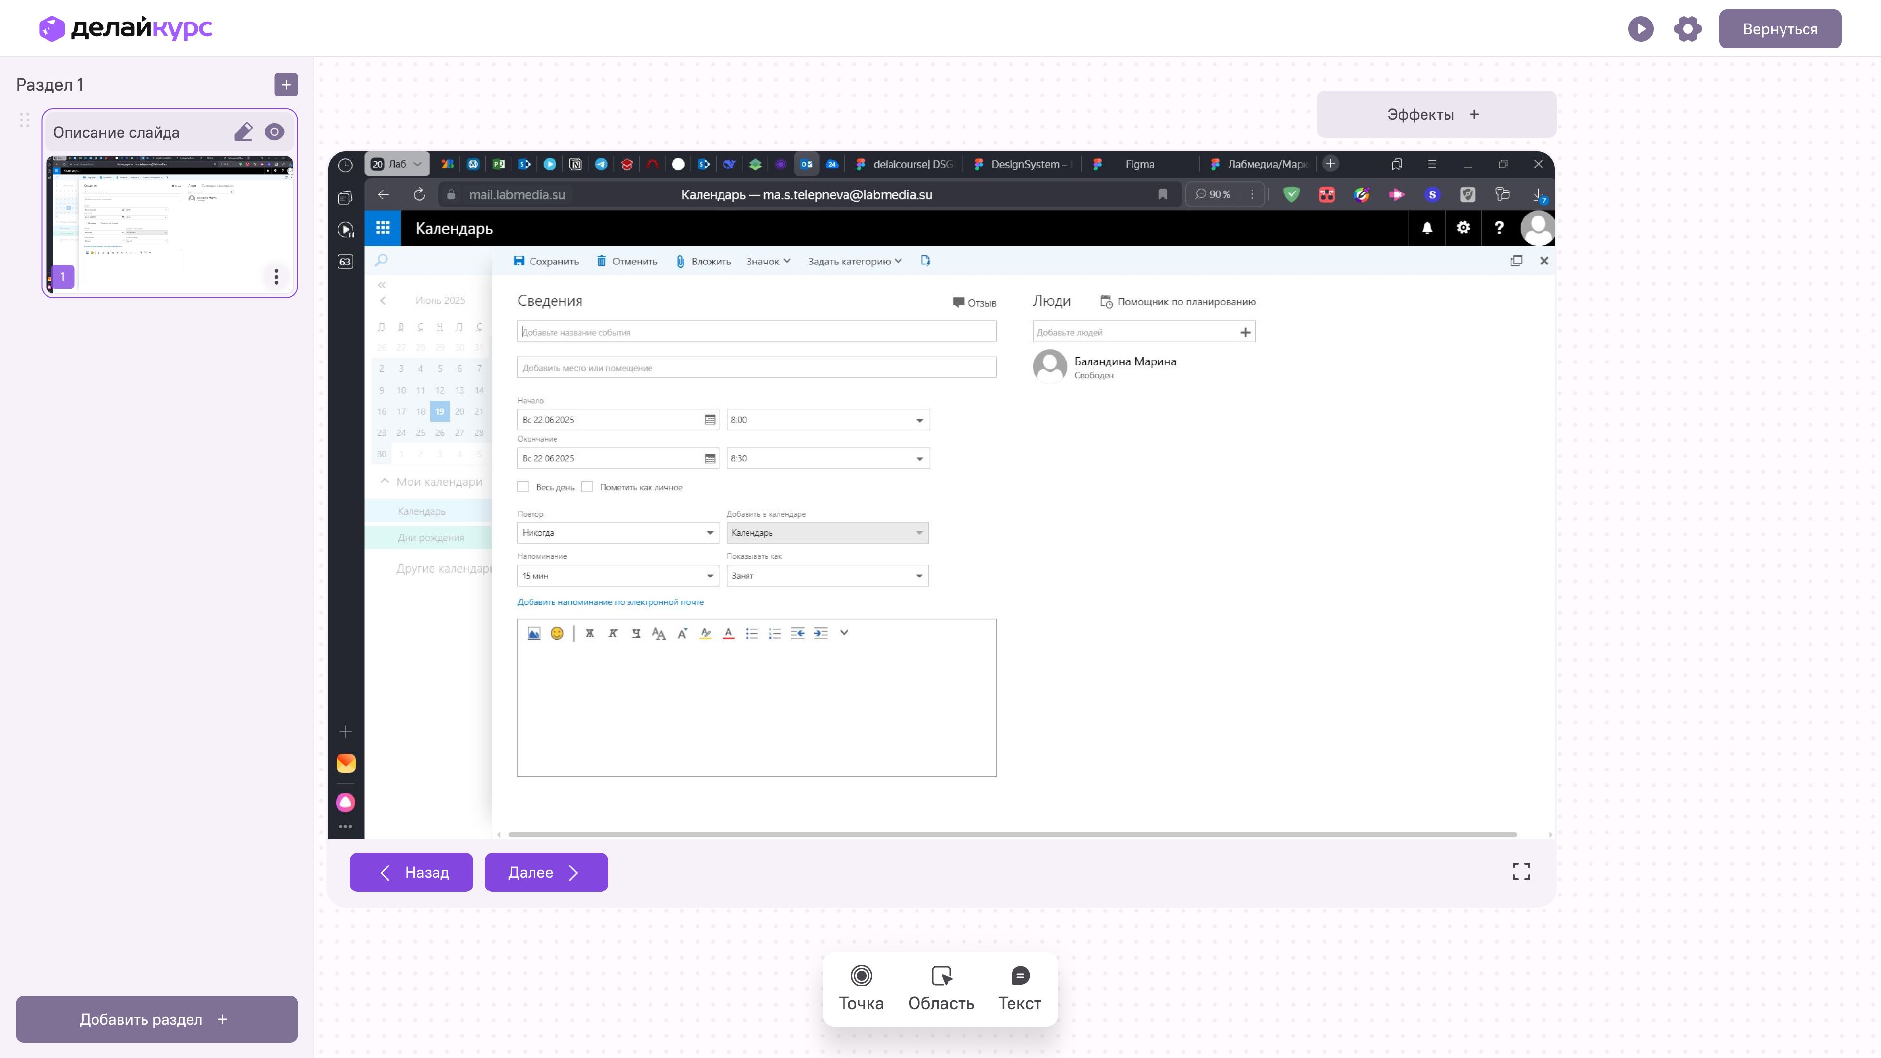Click the horizontal scrollbar under the screenshot
Viewport: 1881px width, 1058px height.
pyautogui.click(x=1012, y=834)
